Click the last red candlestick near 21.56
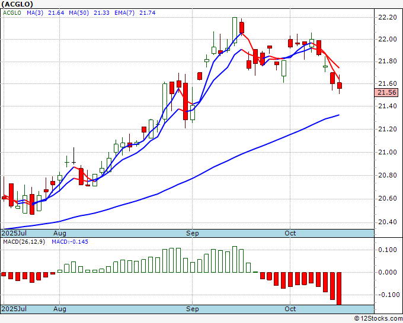 click(x=340, y=86)
